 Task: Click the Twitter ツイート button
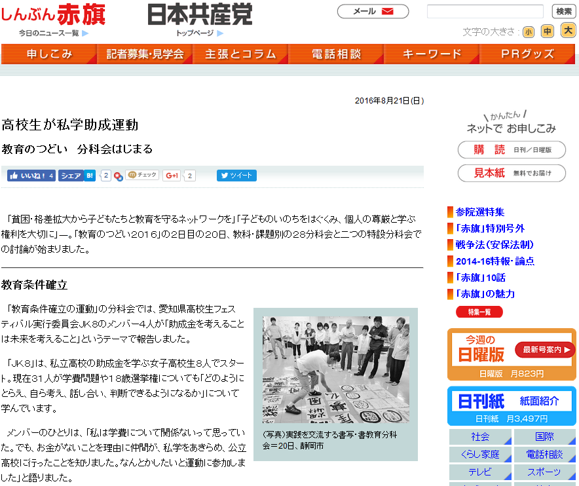pos(236,176)
